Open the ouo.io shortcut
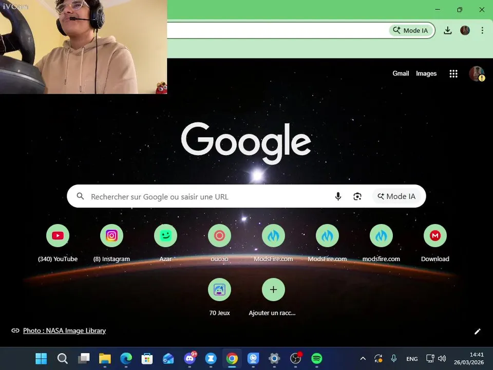493x370 pixels. coord(219,235)
